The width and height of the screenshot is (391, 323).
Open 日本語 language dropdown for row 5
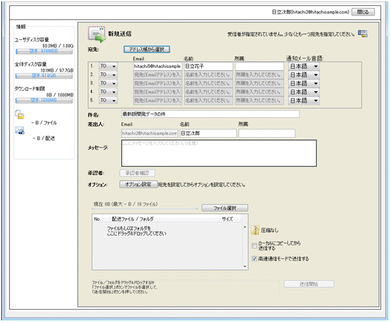(x=303, y=100)
